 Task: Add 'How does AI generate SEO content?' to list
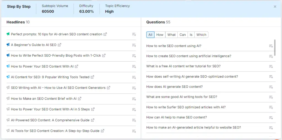pyautogui.click(x=271, y=87)
